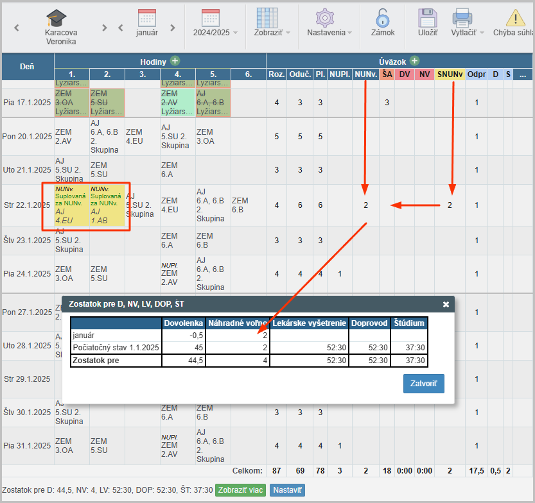
Task: Click the highlighted NUNv. lesson AJ 4.EU cell
Action: (x=71, y=207)
